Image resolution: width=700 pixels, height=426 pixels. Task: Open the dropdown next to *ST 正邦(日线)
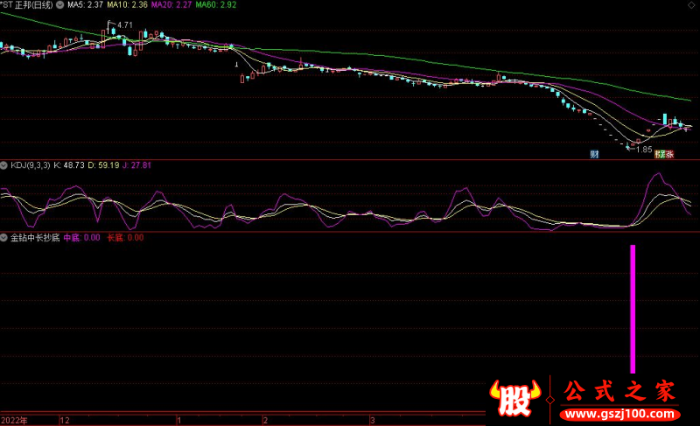(x=59, y=5)
